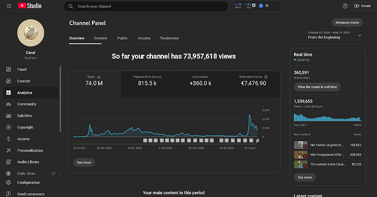The image size is (377, 197).
Task: Open the extension menu in top bar
Action: pyautogui.click(x=267, y=6)
